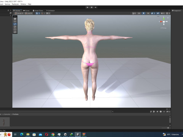
Task: Open Google Chrome from the taskbar
Action: tap(53, 134)
